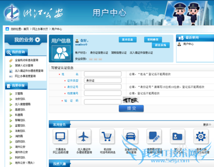The width and height of the screenshot is (214, 167).
Task: Click the green arrow beside 治安总队
Action: [11, 99]
